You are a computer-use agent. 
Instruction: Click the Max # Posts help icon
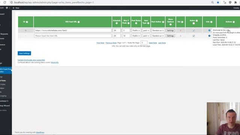pos(129,23)
